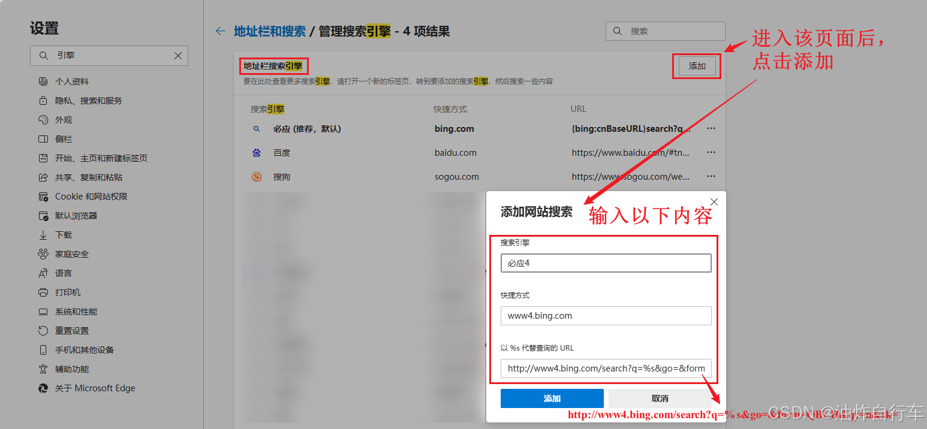Click the 手机和其他设备 phone icon

click(43, 350)
